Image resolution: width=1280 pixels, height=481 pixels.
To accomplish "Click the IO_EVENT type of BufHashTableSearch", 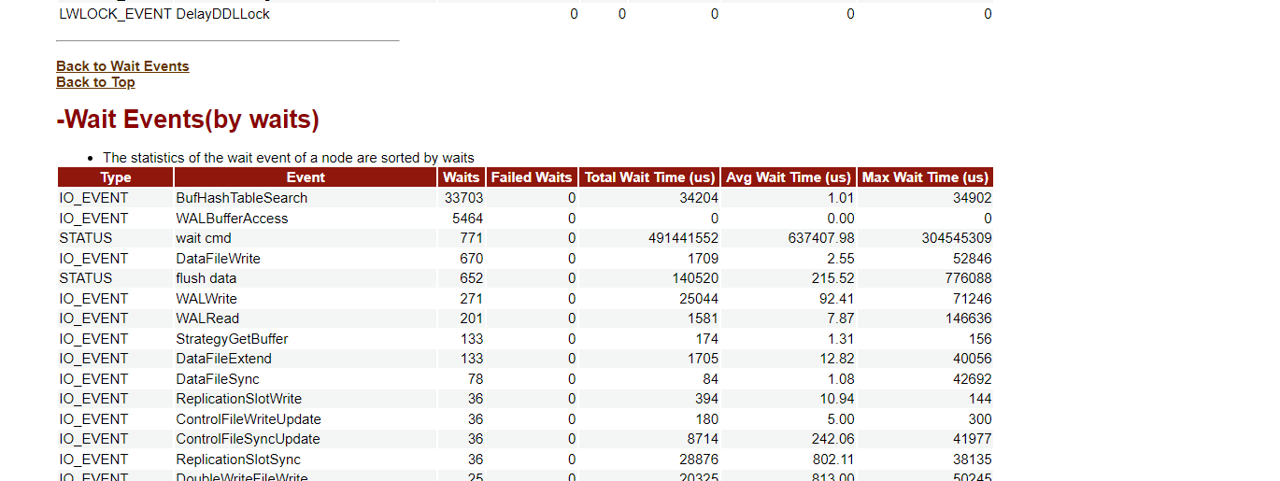I will (93, 198).
